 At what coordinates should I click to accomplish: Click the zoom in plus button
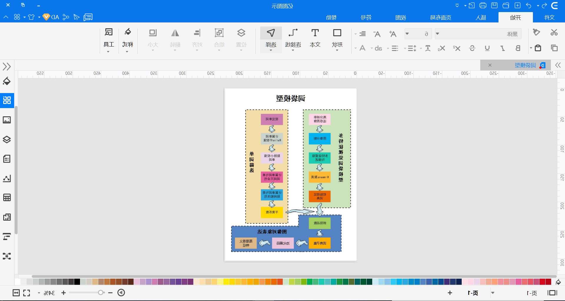point(64,293)
